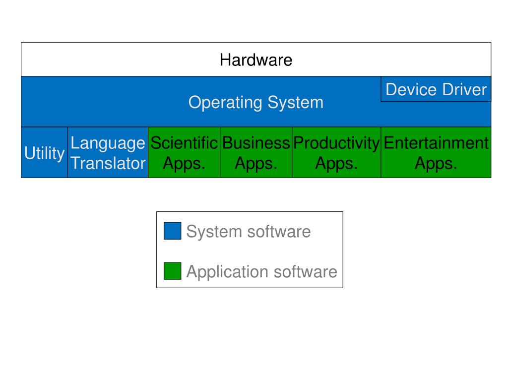
Task: Select the System software legend label
Action: (249, 232)
